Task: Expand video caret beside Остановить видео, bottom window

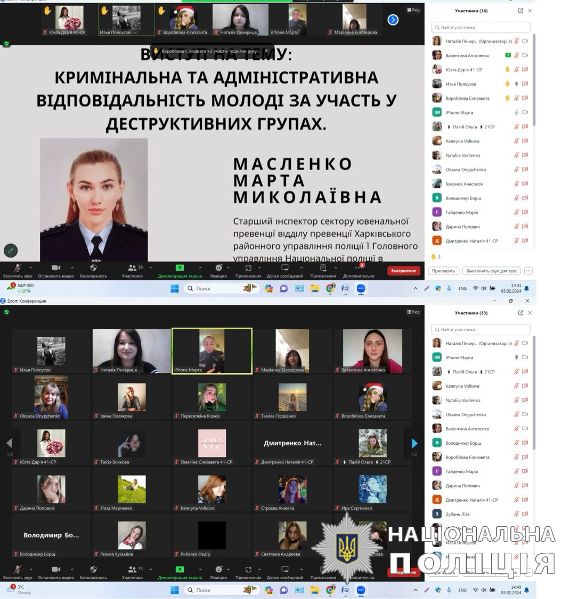Action: pos(72,569)
